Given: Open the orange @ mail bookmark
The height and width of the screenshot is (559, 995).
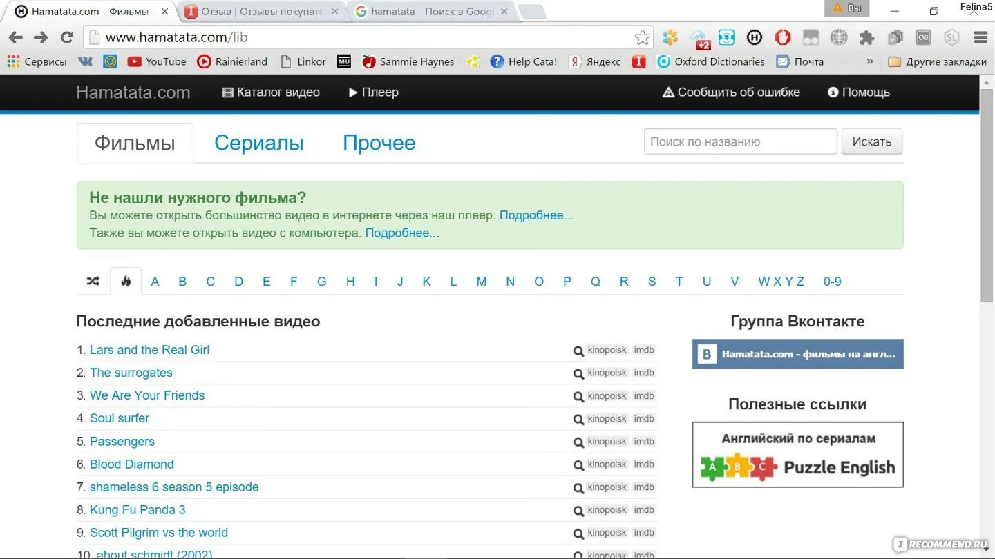Looking at the screenshot, I should pos(110,61).
